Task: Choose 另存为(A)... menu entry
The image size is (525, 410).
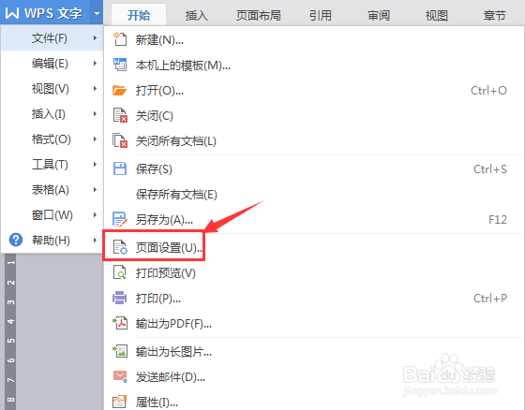Action: (x=314, y=219)
